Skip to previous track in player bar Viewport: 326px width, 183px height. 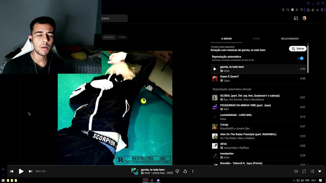click(11, 171)
